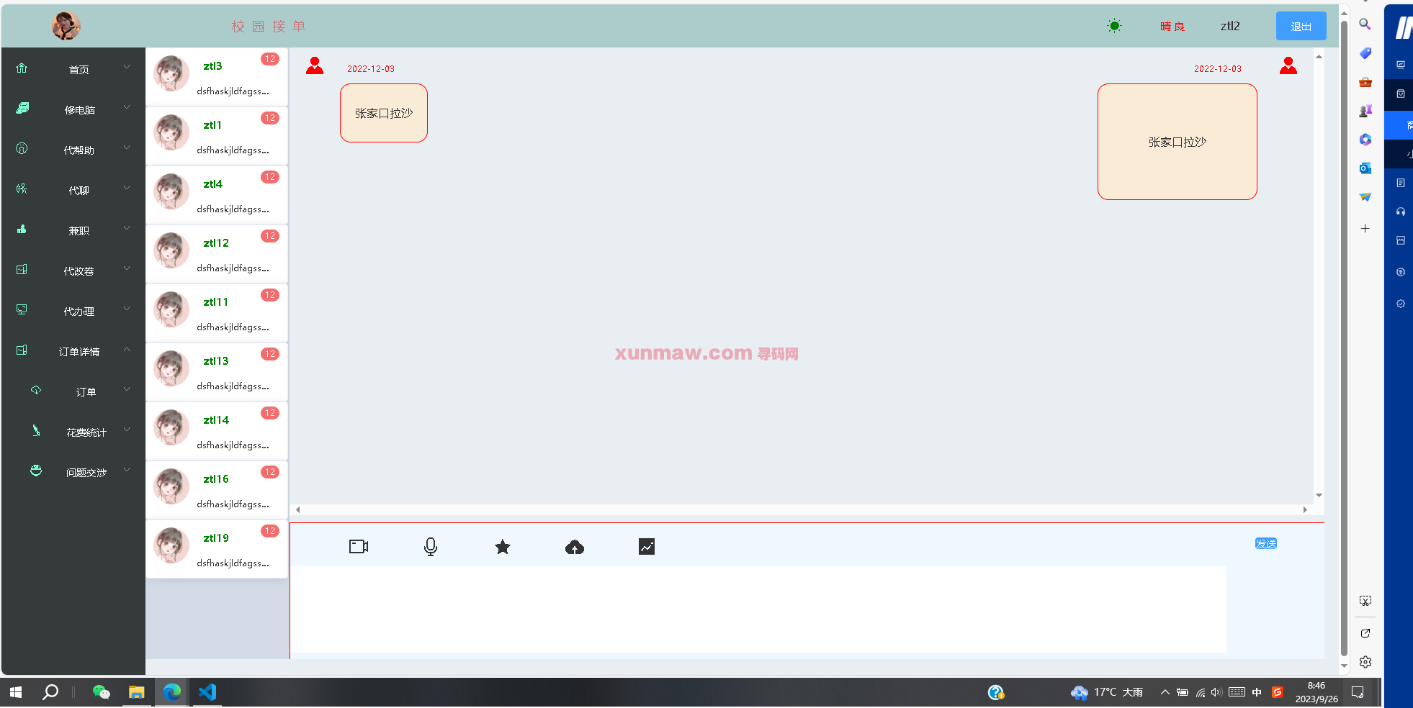Click the microphone voice input icon
Screen dimensions: 1413x708
(431, 547)
